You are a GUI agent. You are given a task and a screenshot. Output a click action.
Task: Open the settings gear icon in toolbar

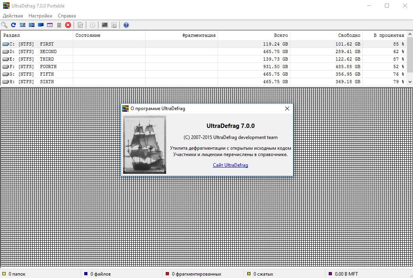point(93,25)
